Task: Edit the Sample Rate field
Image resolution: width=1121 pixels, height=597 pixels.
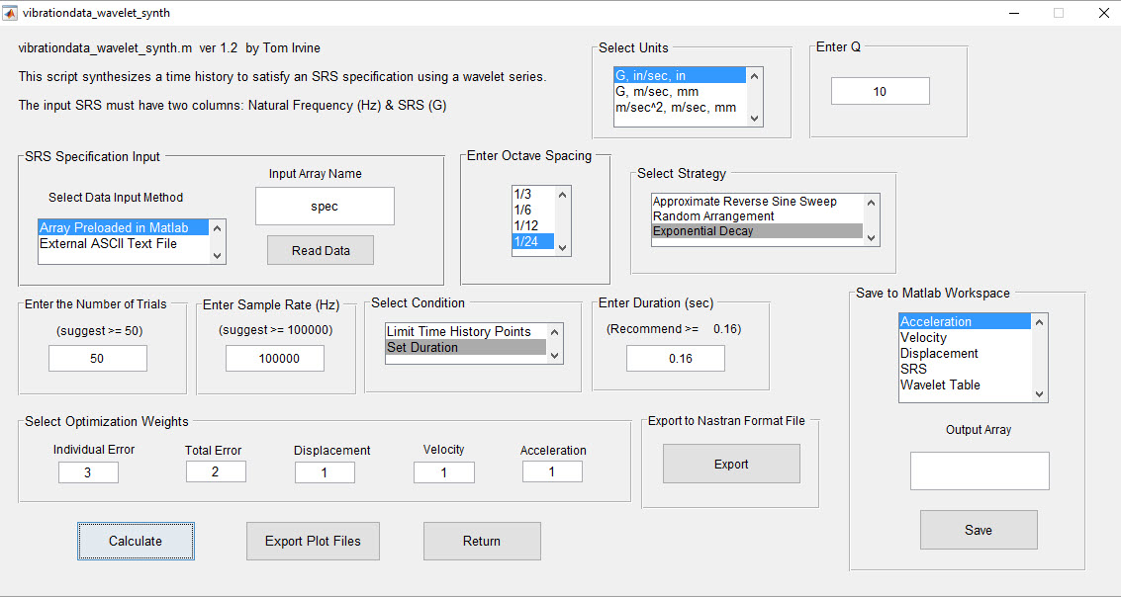Action: pos(275,359)
